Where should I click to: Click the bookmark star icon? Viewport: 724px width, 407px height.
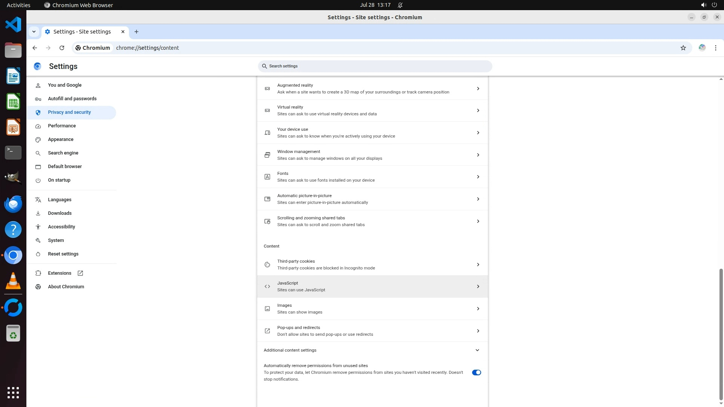(683, 48)
